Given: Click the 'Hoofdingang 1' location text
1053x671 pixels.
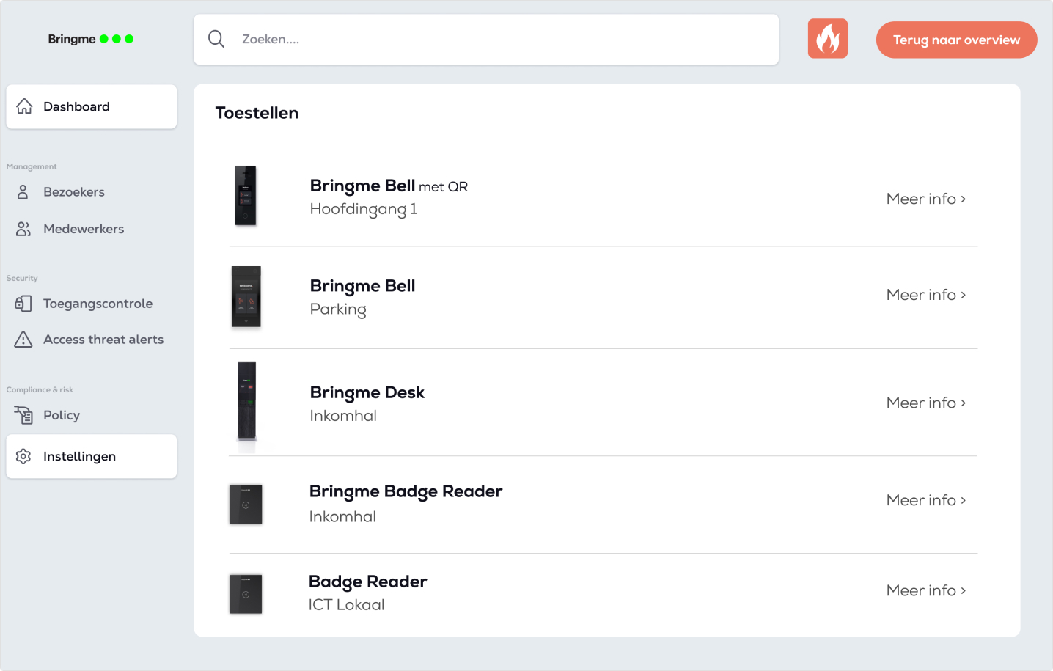Looking at the screenshot, I should (x=364, y=210).
